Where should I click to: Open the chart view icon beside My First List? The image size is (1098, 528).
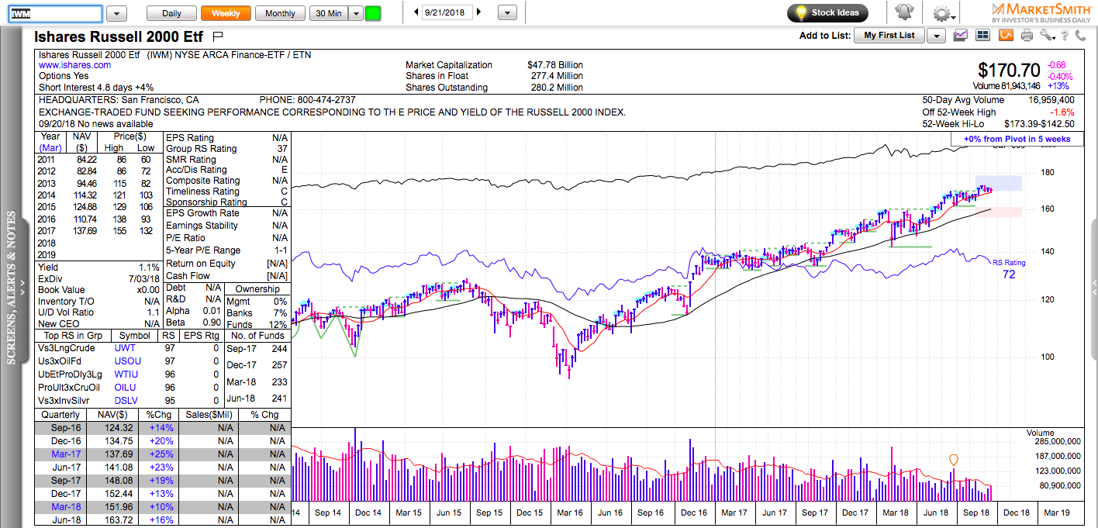(962, 35)
